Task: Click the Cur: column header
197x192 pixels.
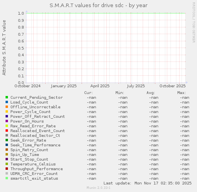Action: pos(88,93)
